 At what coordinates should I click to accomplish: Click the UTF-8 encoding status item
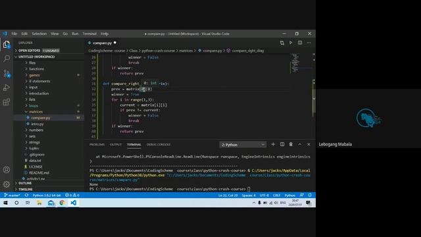(264, 195)
